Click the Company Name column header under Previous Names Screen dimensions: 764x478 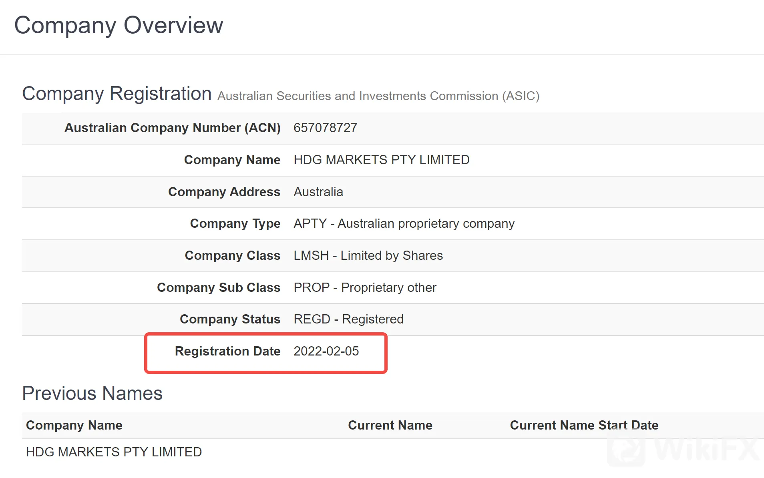pos(74,425)
